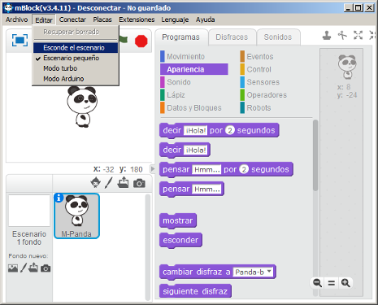Switch to the Disfraces tab

pos(232,37)
